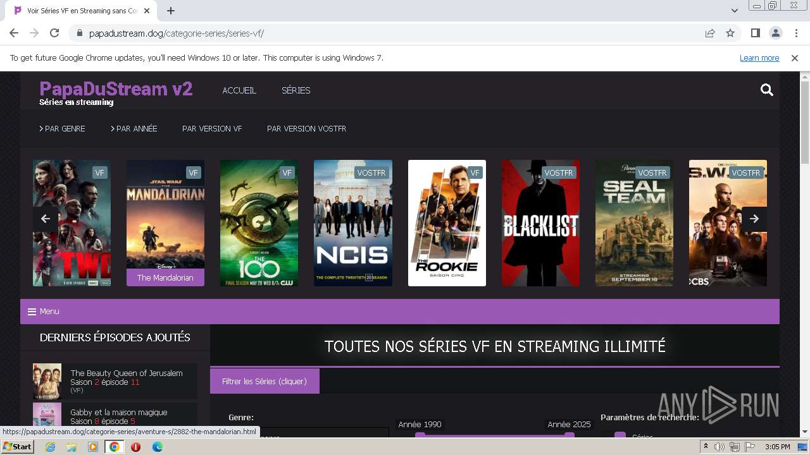
Task: Expand the tab search chevron
Action: 734,11
